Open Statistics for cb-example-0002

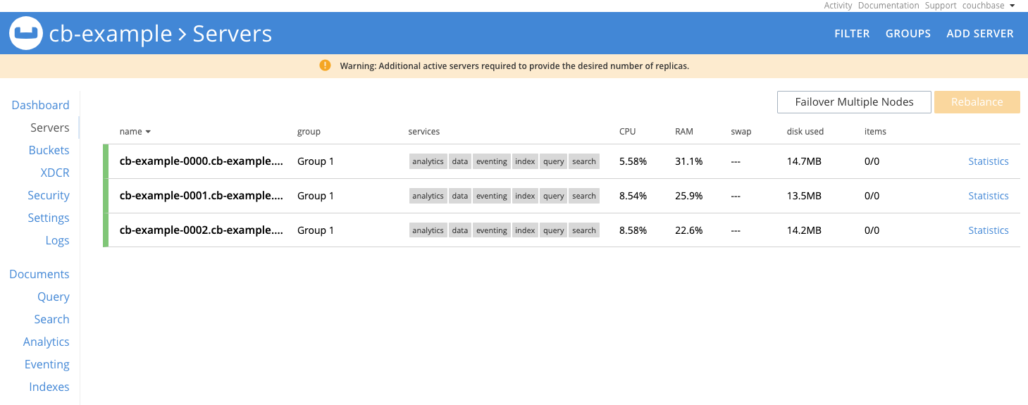click(x=988, y=230)
